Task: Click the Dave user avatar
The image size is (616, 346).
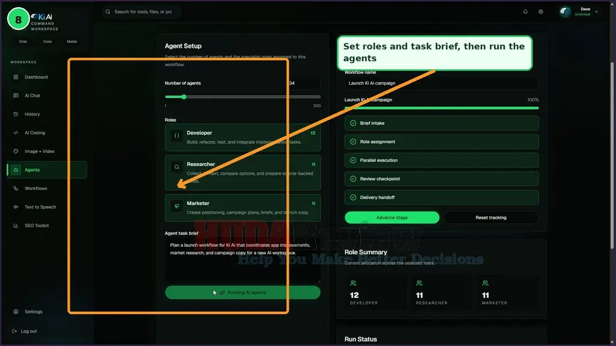Action: (x=565, y=12)
